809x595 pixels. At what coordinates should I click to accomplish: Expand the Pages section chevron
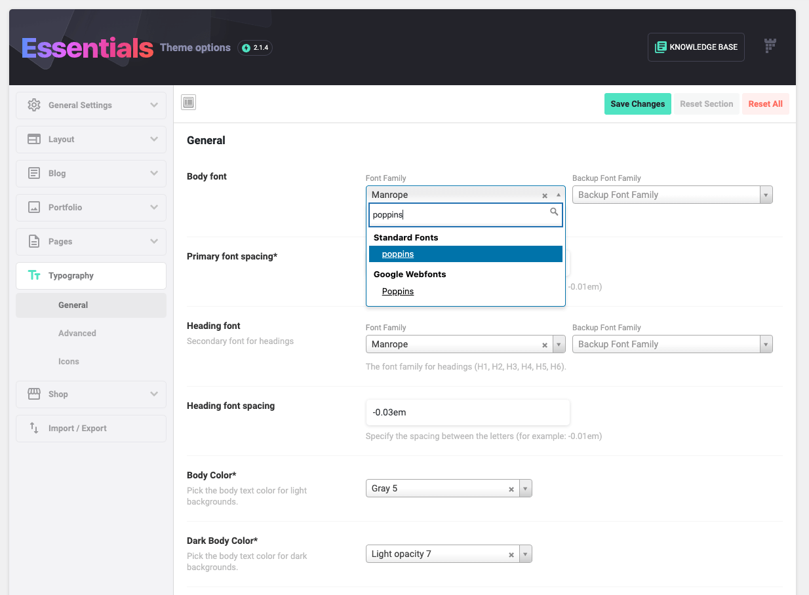click(154, 241)
